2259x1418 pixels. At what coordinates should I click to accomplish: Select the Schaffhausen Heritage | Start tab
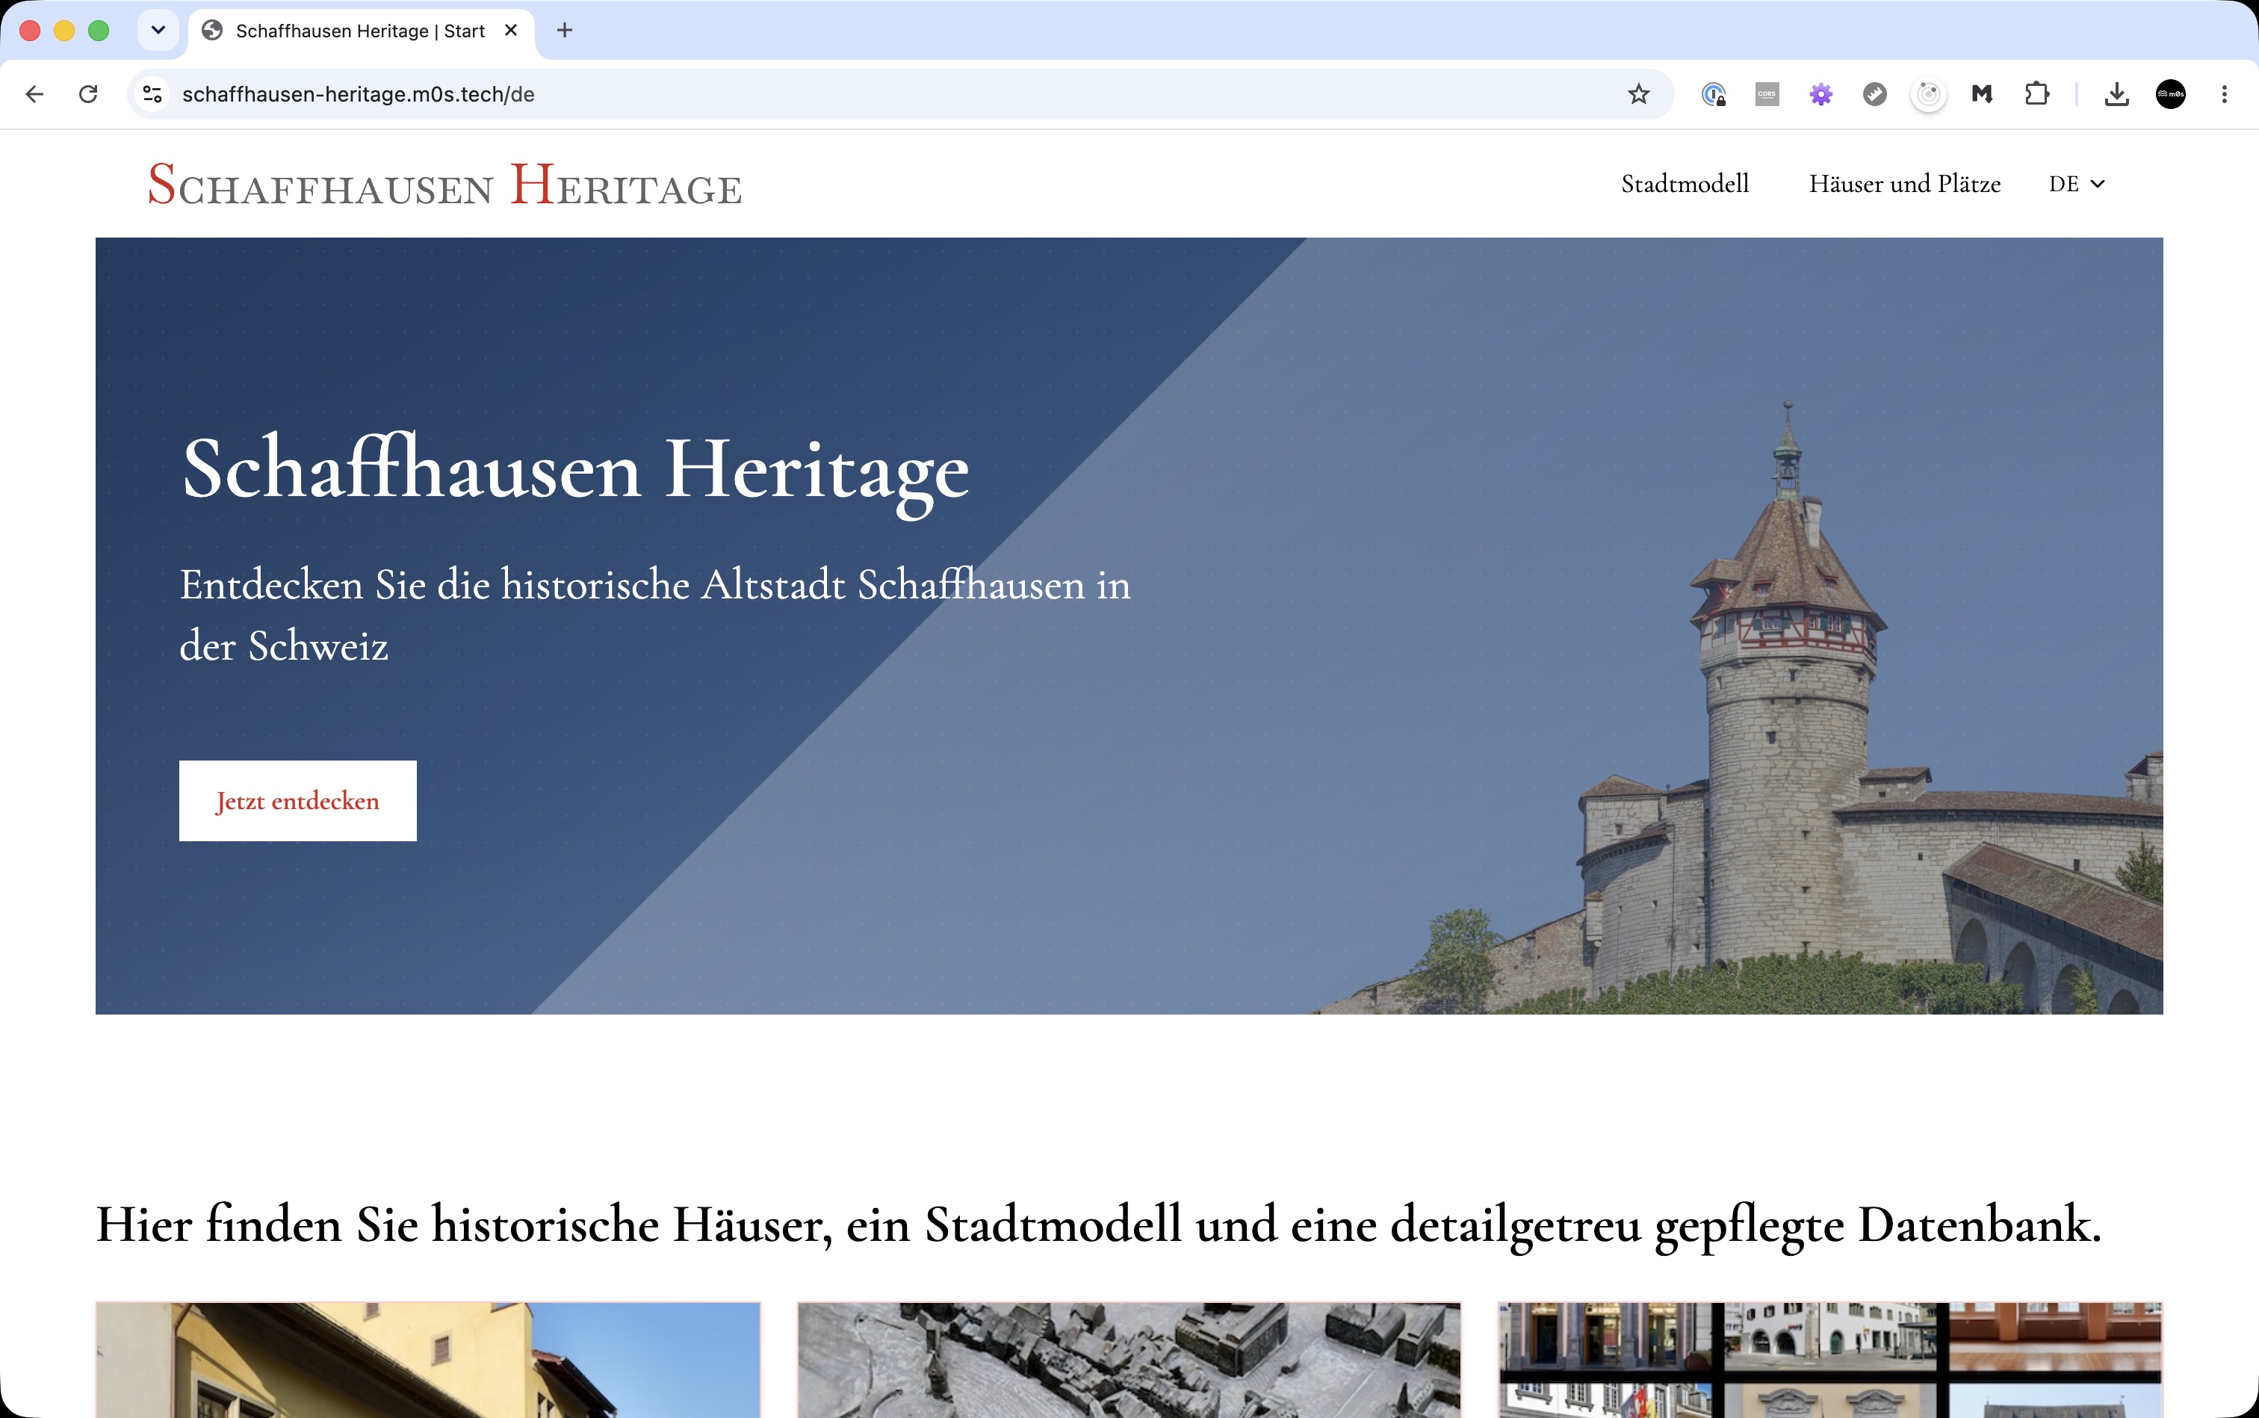pyautogui.click(x=361, y=31)
